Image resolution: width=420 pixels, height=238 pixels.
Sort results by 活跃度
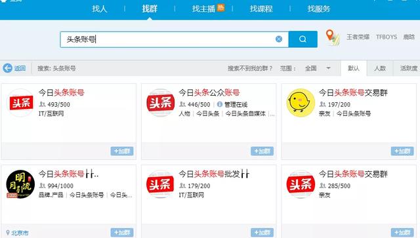(x=408, y=68)
